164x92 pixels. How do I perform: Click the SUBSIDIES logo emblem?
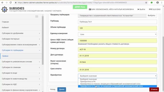(x=4, y=9)
